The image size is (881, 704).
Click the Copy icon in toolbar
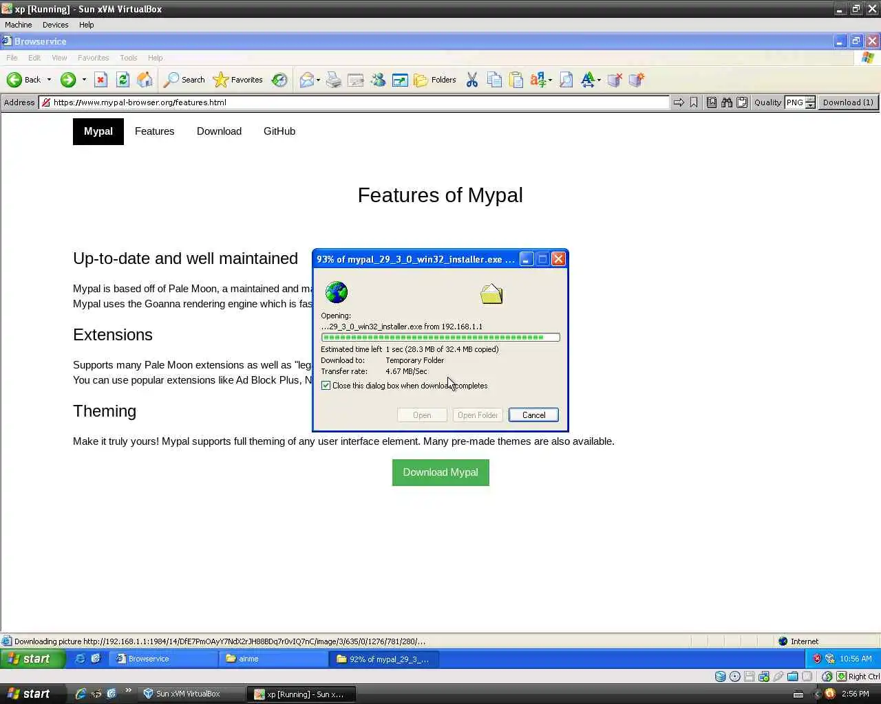click(x=494, y=80)
